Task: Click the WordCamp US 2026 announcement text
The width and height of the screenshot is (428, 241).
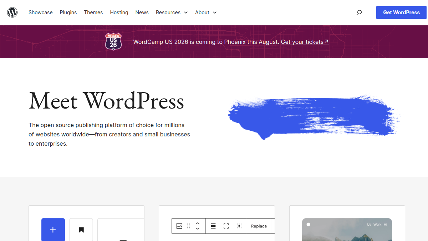Action: coord(206,42)
